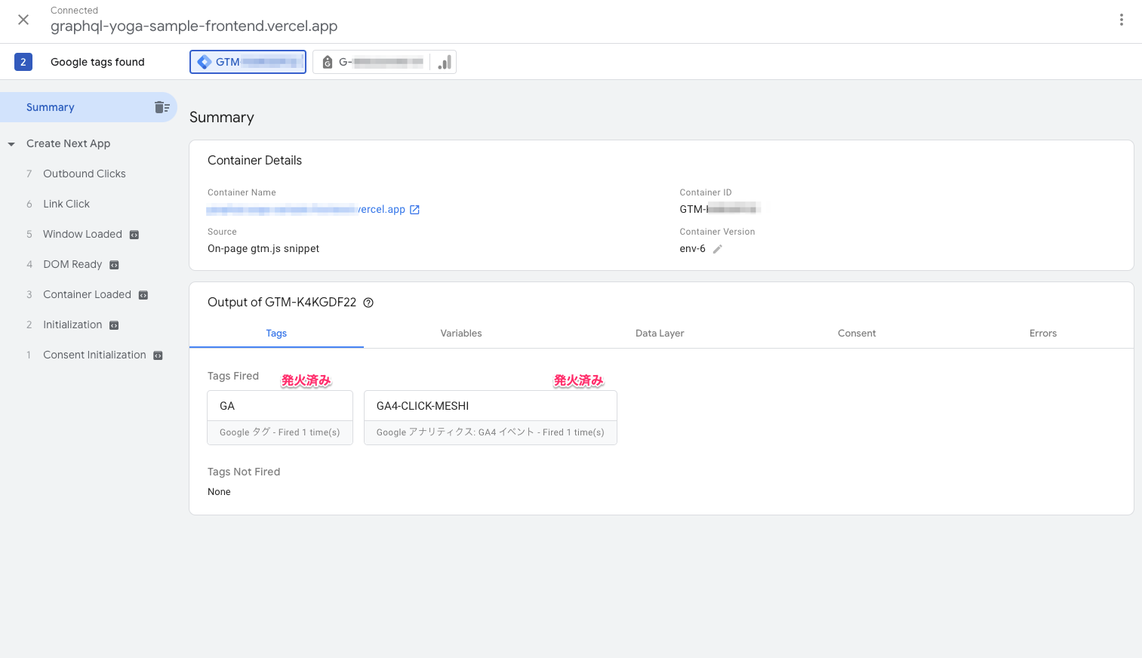Screen dimensions: 1142x658
Task: Open the Consent tab
Action: (x=856, y=333)
